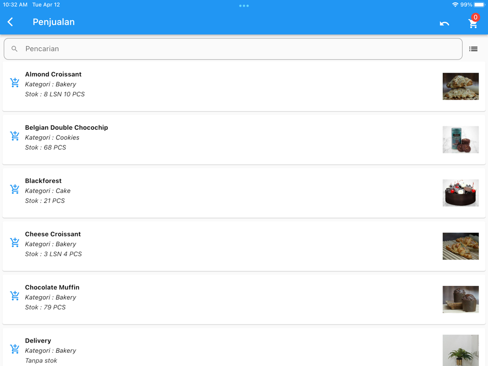The image size is (488, 366).
Task: Go back using the arrow beside Penjualan
Action: pyautogui.click(x=10, y=22)
